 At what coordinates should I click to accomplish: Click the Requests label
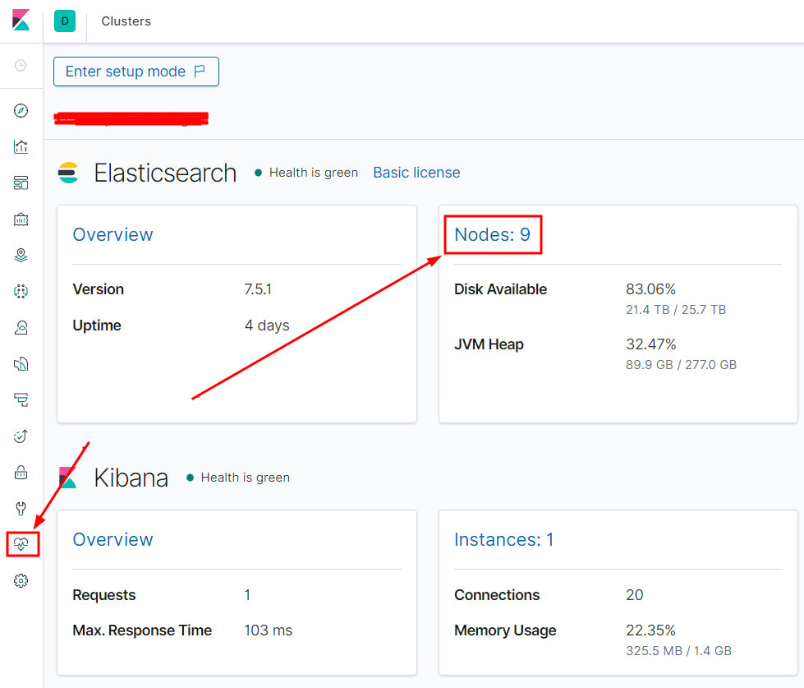[104, 594]
